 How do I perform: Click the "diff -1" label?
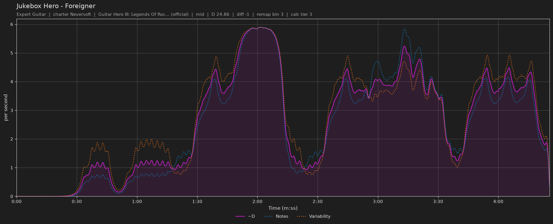click(x=243, y=14)
